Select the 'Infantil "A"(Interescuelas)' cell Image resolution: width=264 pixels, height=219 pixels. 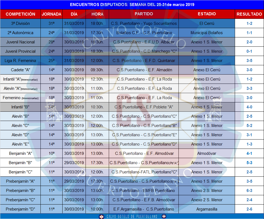[x=20, y=79]
